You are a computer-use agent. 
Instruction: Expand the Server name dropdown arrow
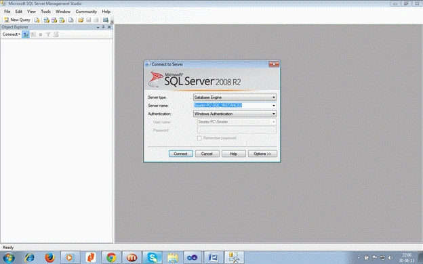pos(274,106)
